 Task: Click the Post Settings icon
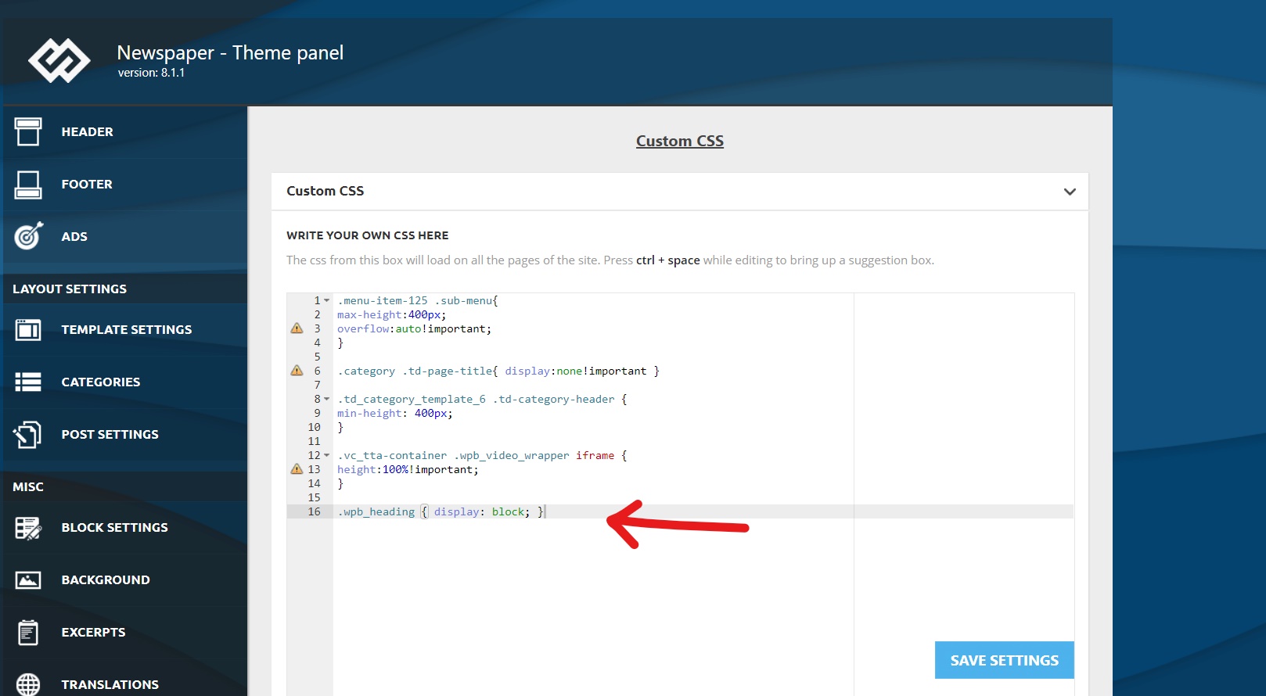pyautogui.click(x=27, y=434)
